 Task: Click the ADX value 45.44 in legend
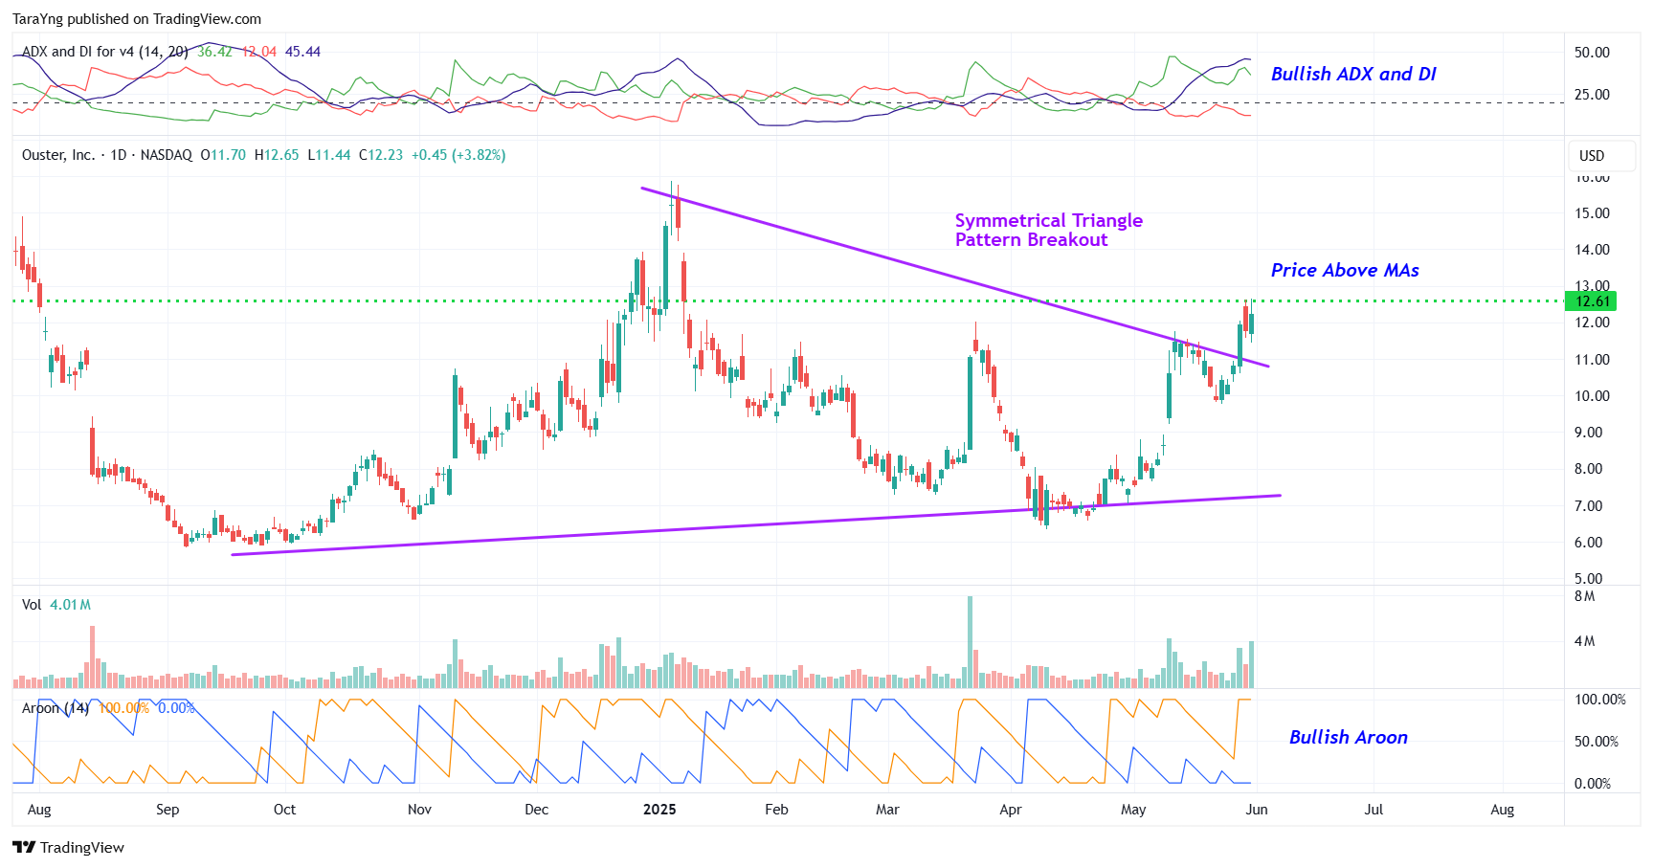[x=302, y=52]
